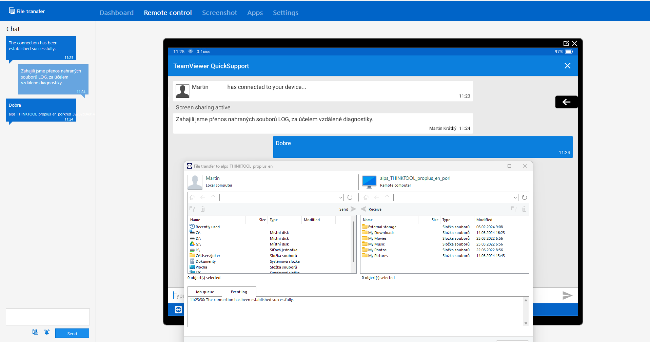Open the Dashboard tab

pos(116,13)
